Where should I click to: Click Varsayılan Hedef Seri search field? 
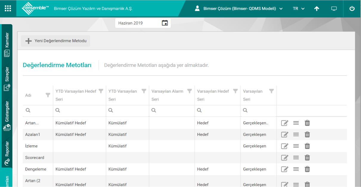coord(217,110)
